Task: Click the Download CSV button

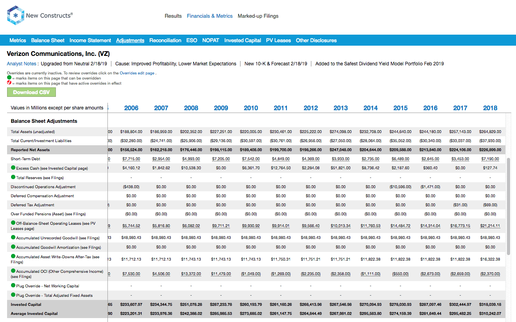Action: point(31,92)
